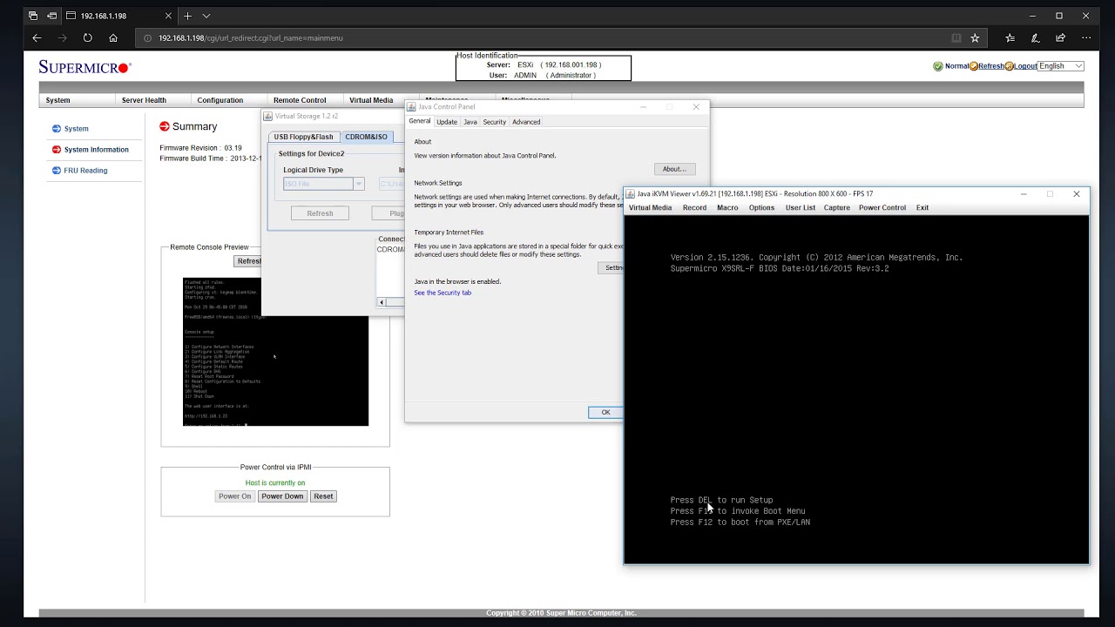
Task: Open the System menu in IPMI navbar
Action: (x=57, y=100)
